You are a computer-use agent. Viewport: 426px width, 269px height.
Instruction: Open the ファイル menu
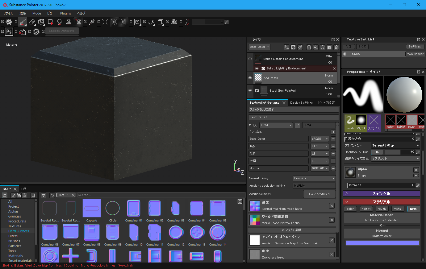8,13
